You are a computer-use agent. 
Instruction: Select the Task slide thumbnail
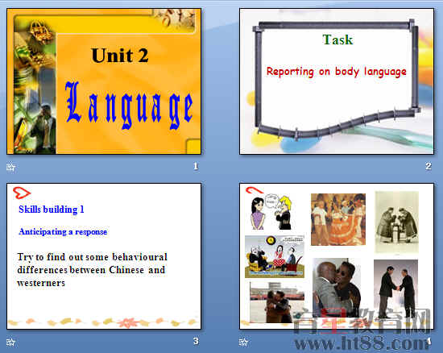click(x=337, y=81)
